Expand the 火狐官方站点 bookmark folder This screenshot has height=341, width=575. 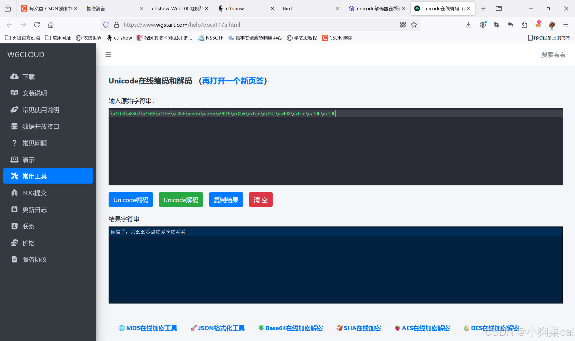23,38
